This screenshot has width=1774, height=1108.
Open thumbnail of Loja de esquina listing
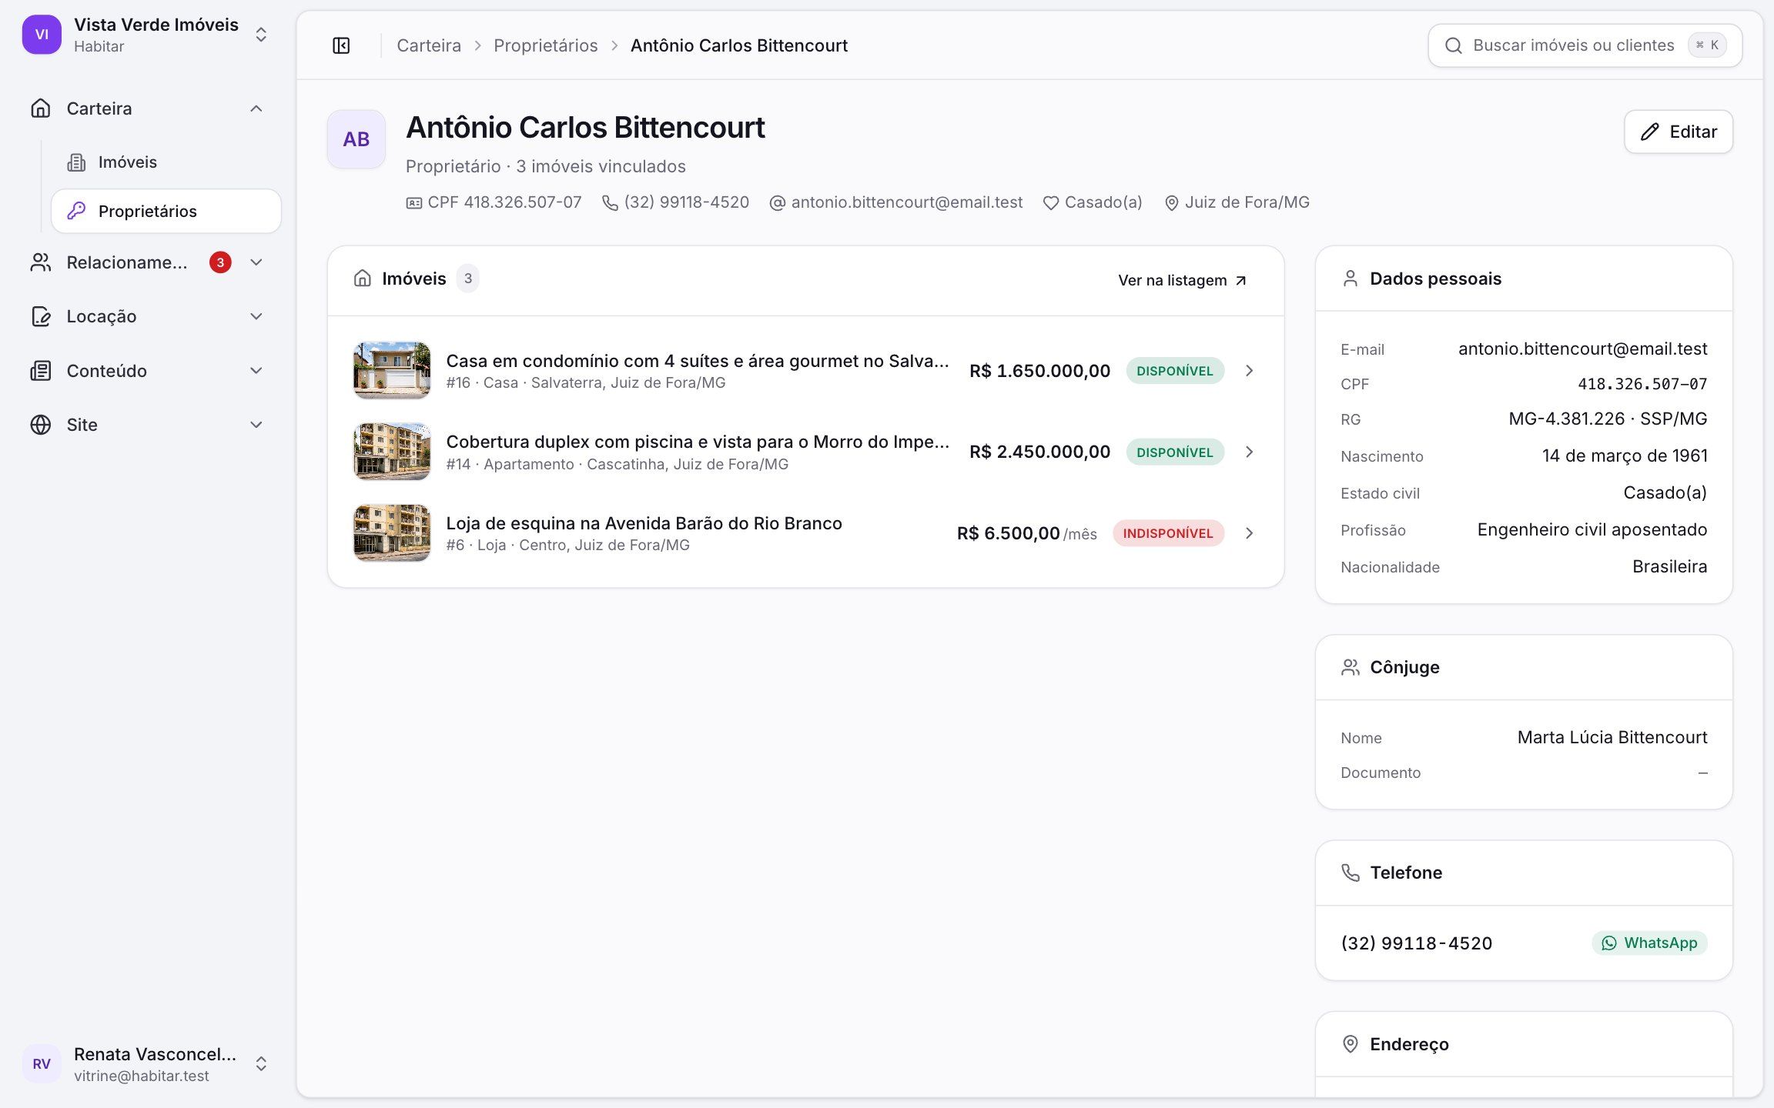(392, 532)
